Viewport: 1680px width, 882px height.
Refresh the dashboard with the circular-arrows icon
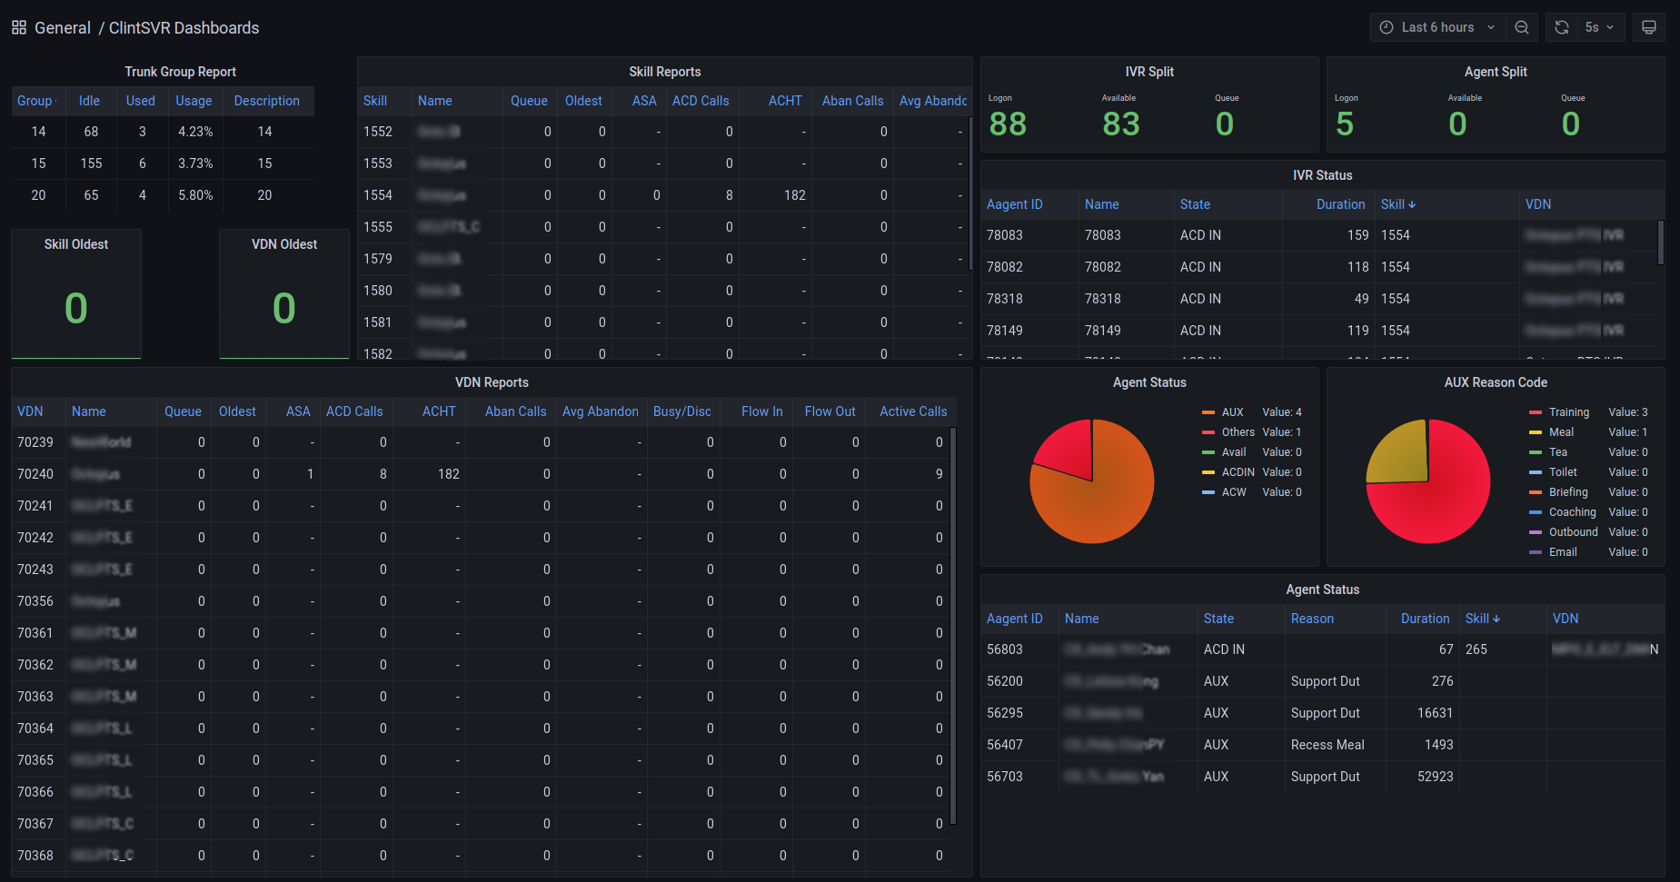pos(1561,27)
